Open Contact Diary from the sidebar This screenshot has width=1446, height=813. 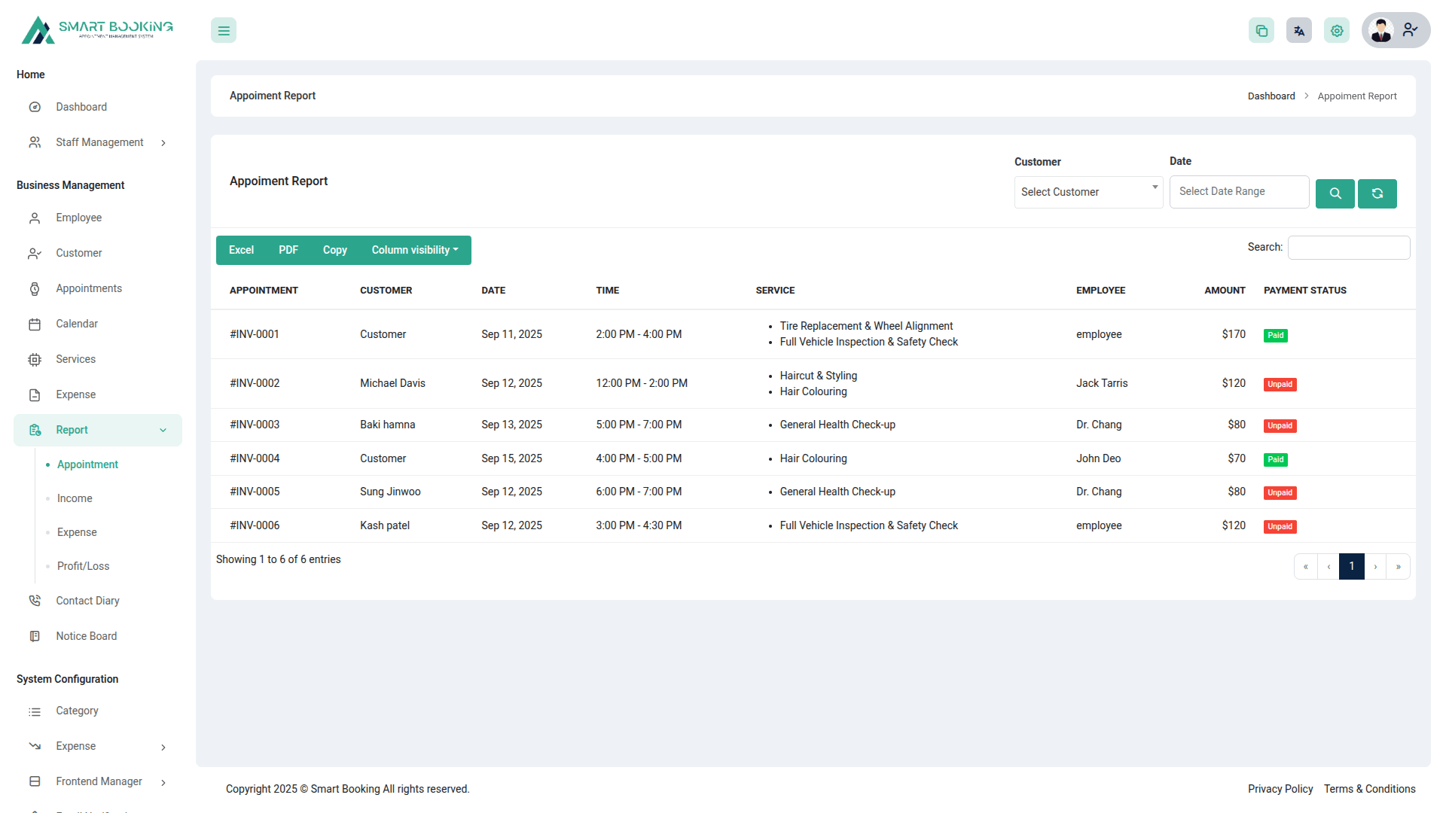tap(87, 601)
